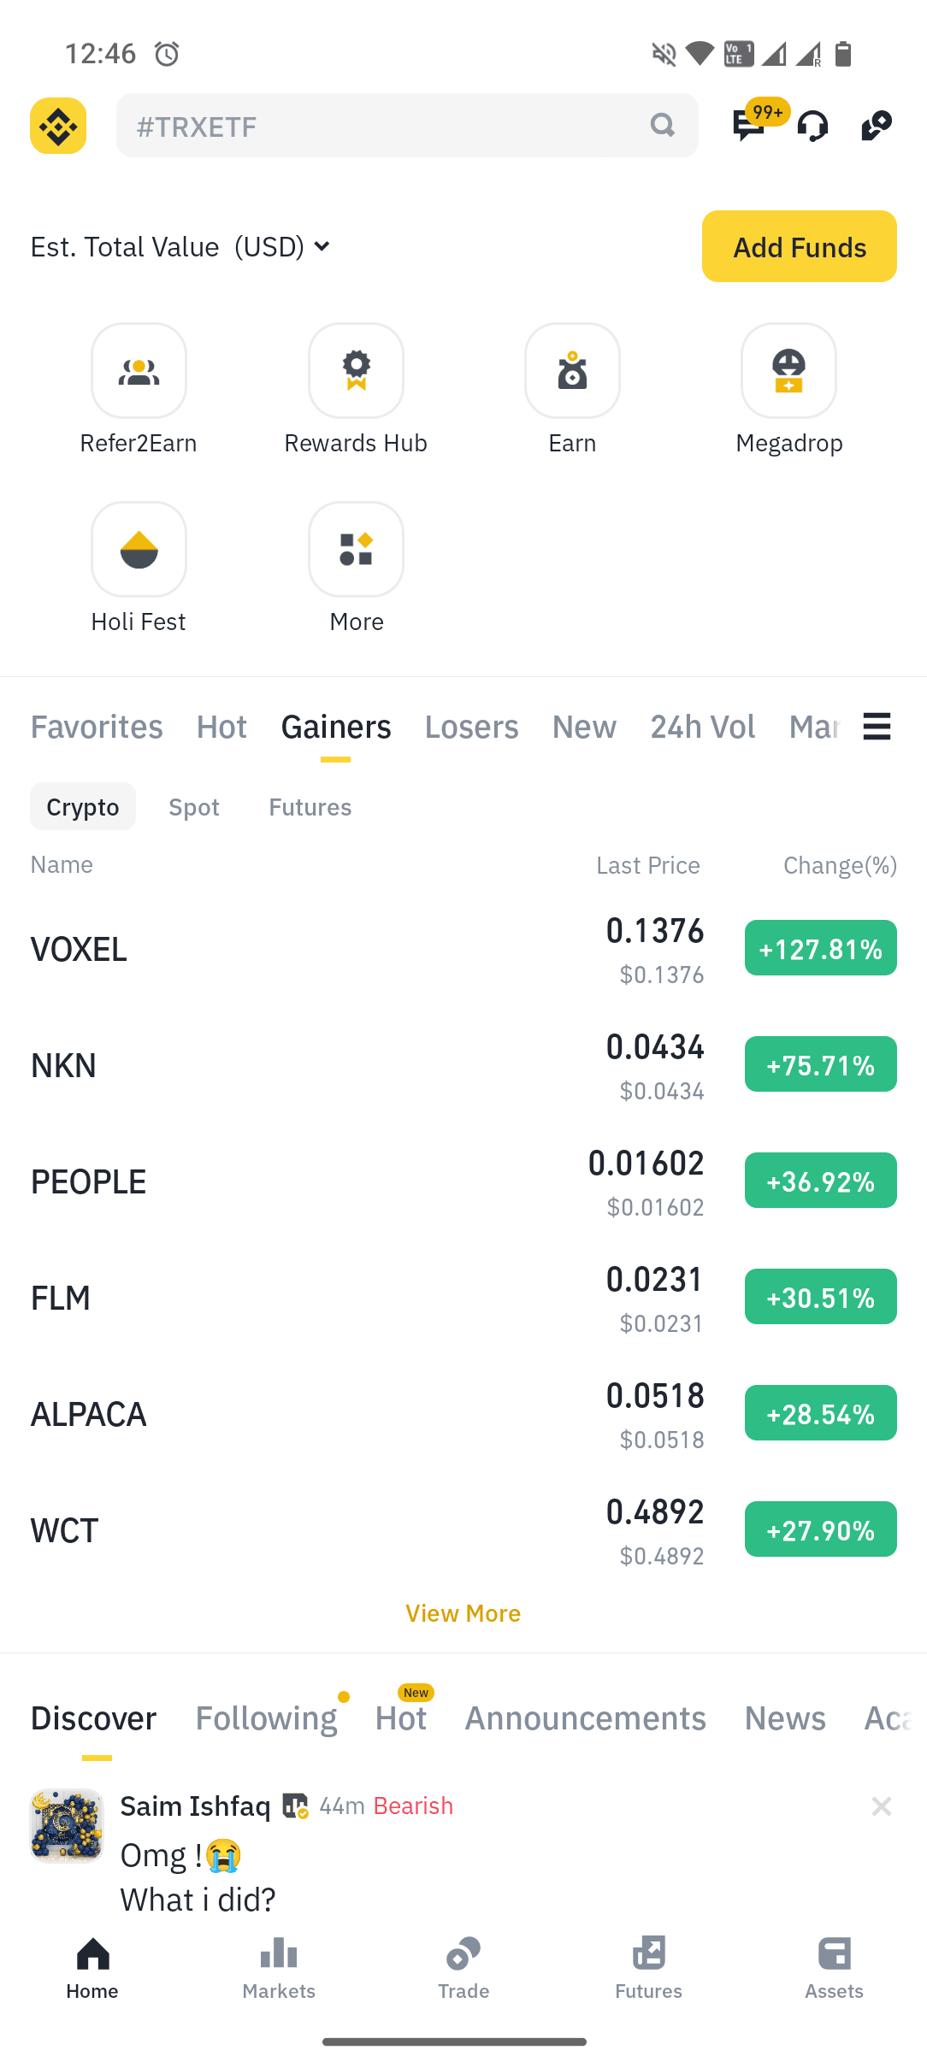Image resolution: width=927 pixels, height=2062 pixels.
Task: Expand the USD currency dropdown
Action: pos(322,247)
